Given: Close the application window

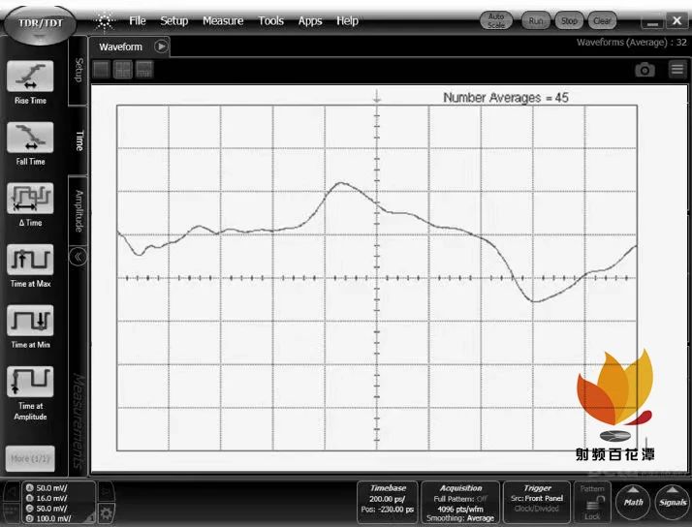Looking at the screenshot, I should 677,20.
